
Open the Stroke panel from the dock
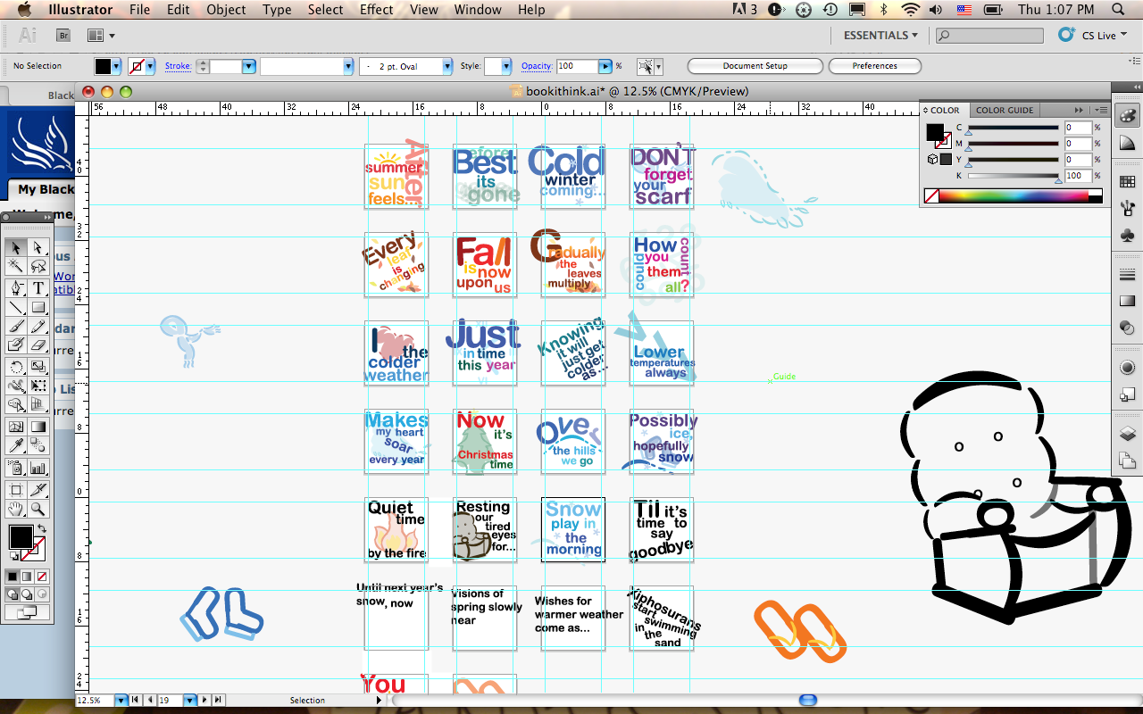coord(1127,273)
